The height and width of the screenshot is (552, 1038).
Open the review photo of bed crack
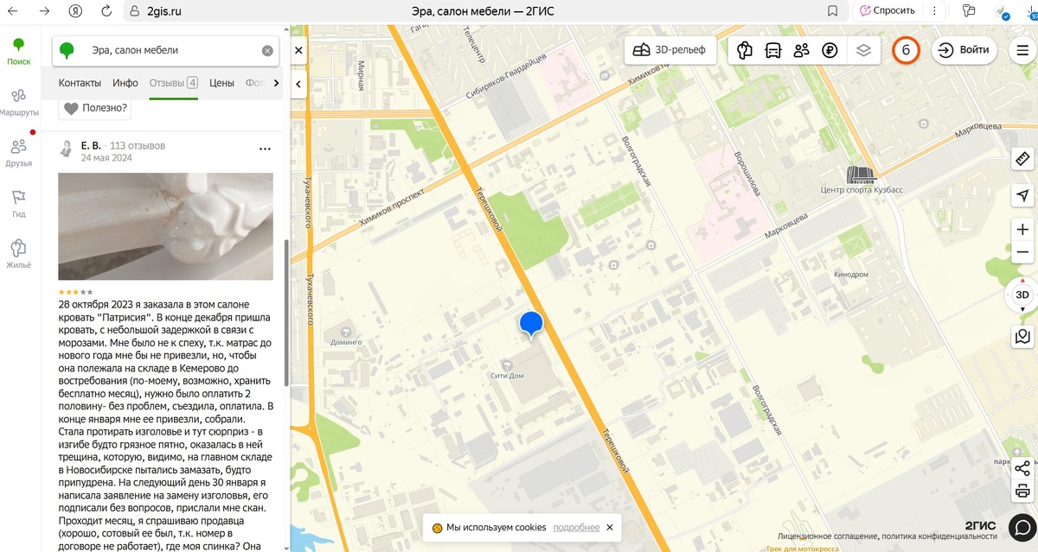point(165,226)
